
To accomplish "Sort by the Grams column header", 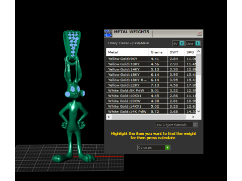I will click(x=158, y=52).
